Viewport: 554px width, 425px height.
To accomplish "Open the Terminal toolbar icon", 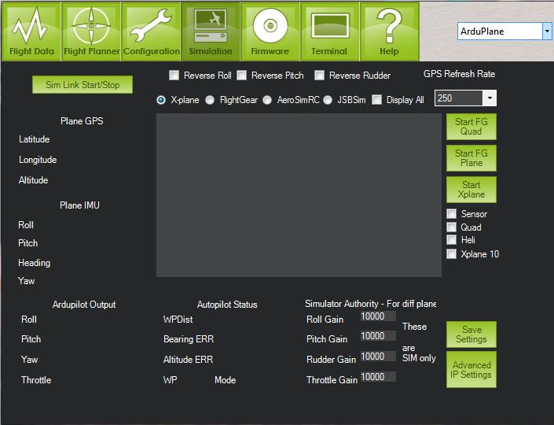I will click(x=328, y=31).
